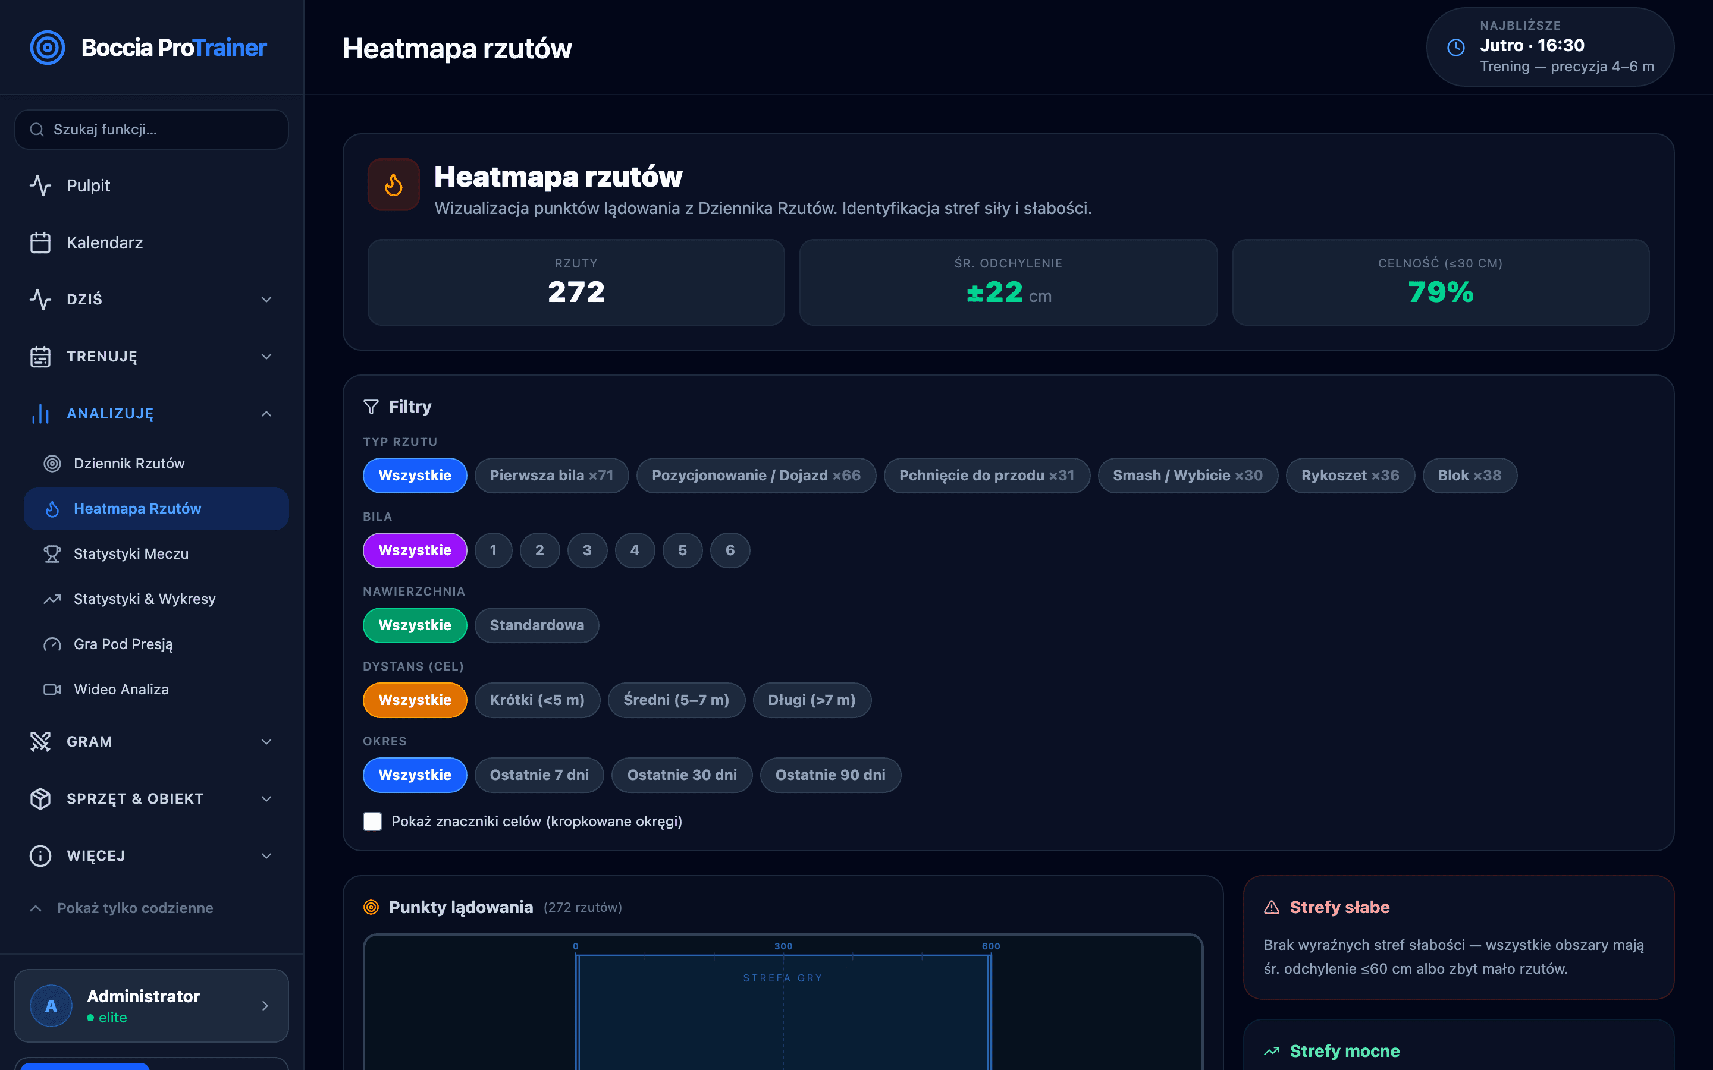Expand the SPRZĘT & OBIEKT chevron
The height and width of the screenshot is (1070, 1713).
pyautogui.click(x=266, y=799)
